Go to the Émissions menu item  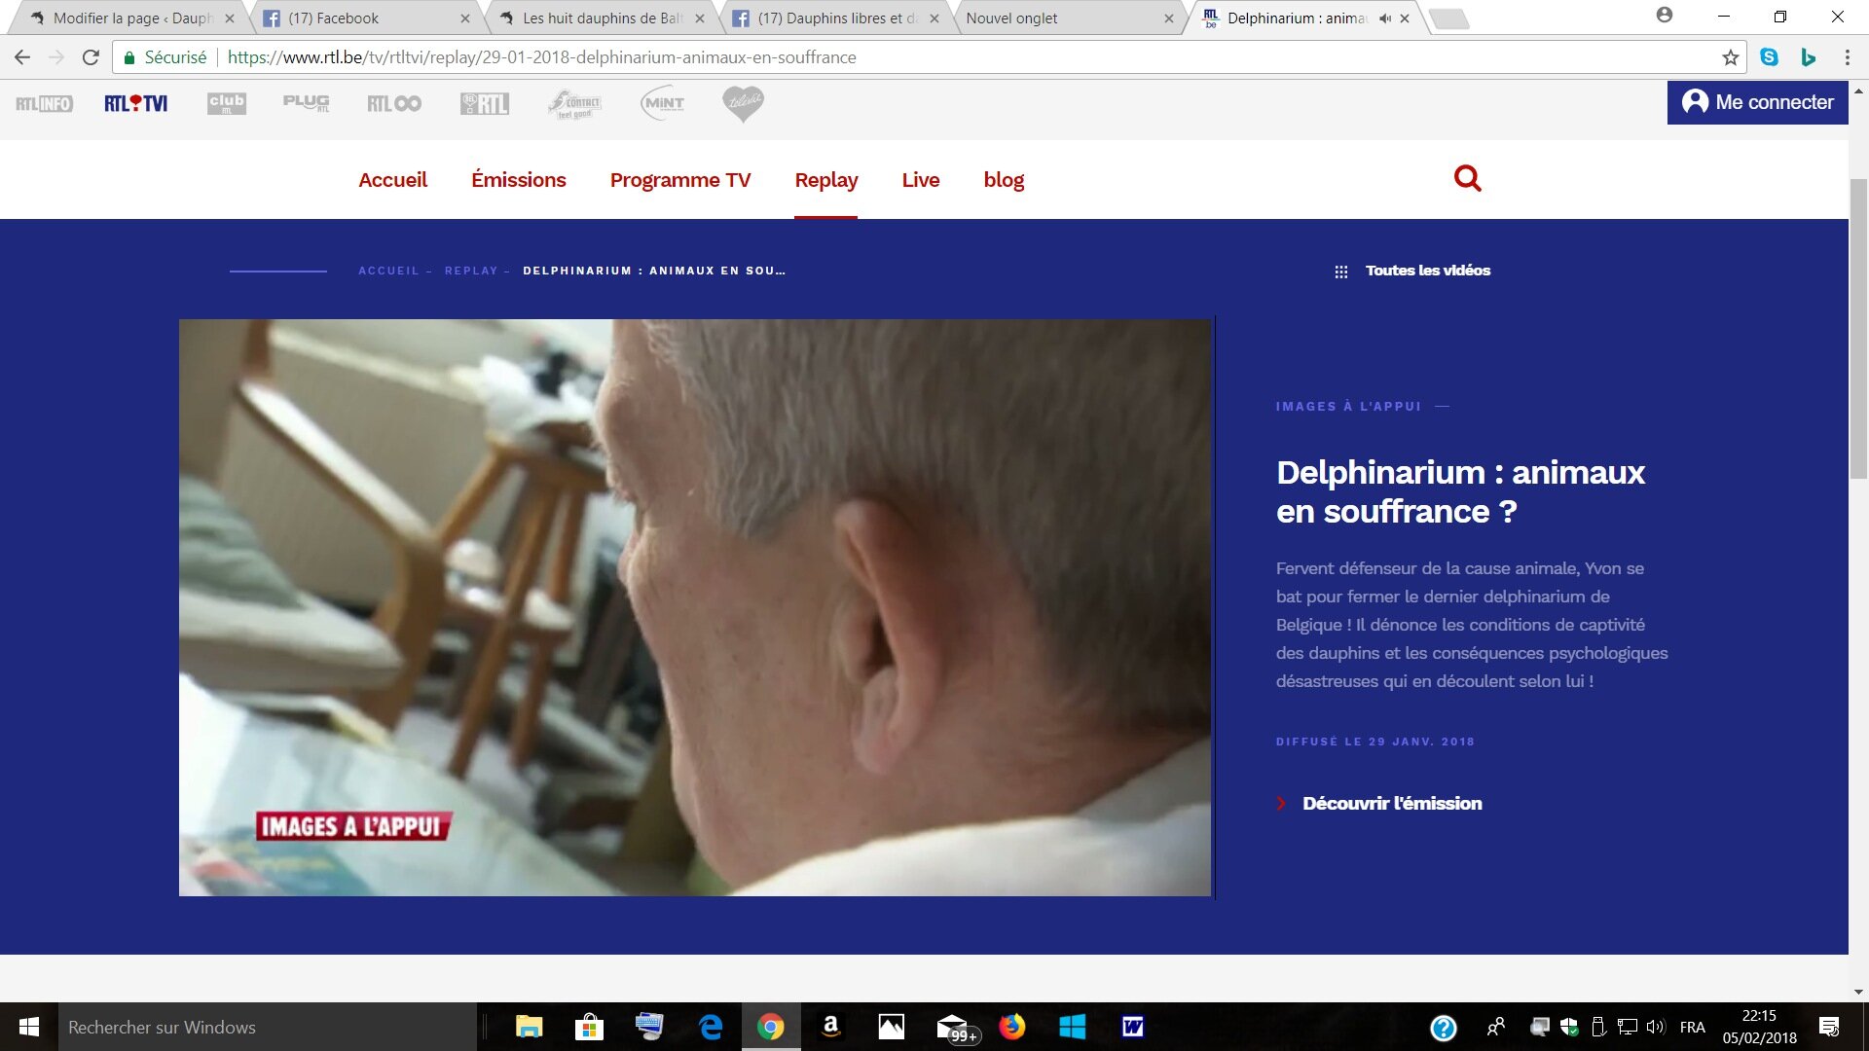(518, 180)
